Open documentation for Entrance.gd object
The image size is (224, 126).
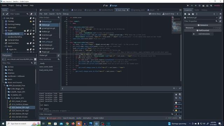220,17
